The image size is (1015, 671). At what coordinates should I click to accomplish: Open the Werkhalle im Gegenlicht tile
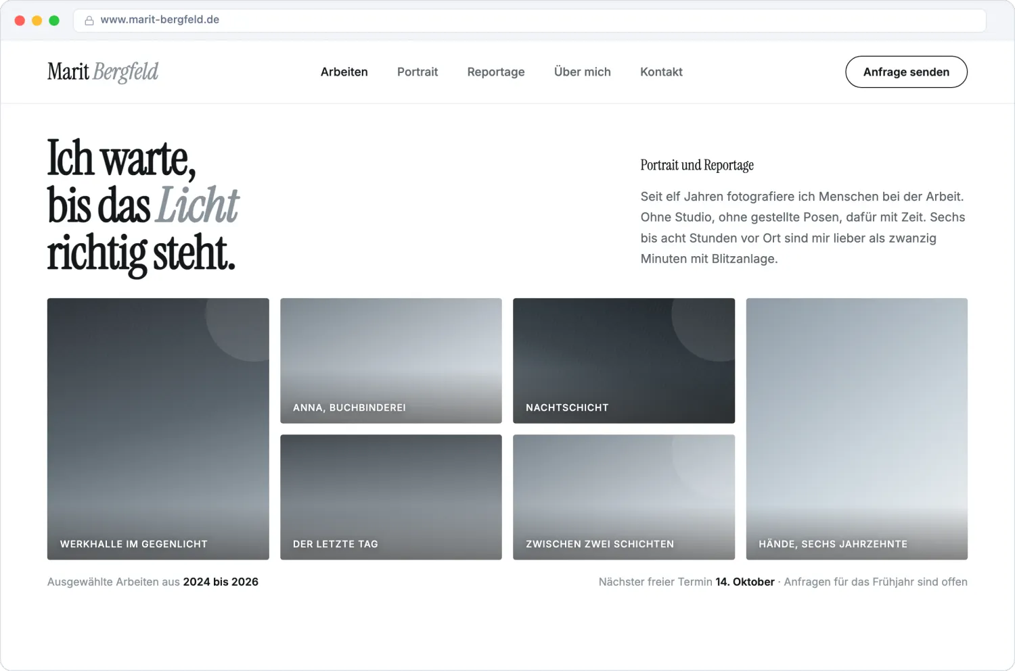point(158,429)
